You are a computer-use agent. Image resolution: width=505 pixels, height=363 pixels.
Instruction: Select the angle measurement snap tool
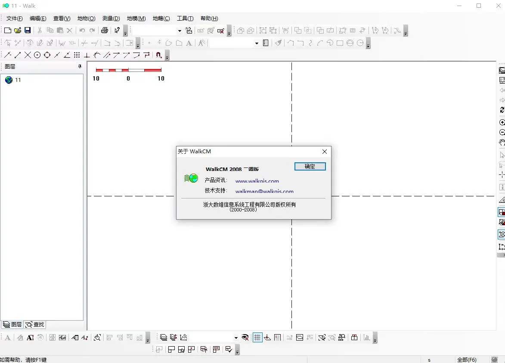tap(67, 55)
